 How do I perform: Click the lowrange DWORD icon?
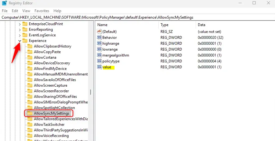(99, 49)
